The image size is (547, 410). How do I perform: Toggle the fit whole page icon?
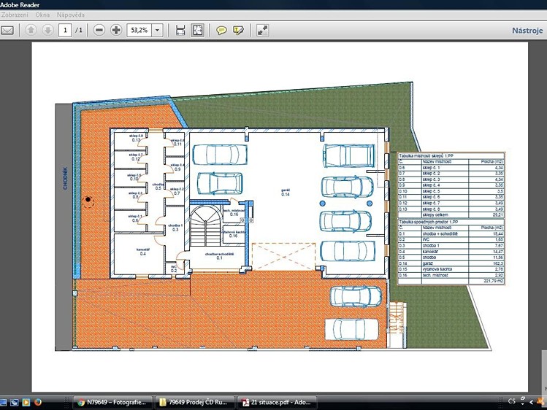[197, 31]
